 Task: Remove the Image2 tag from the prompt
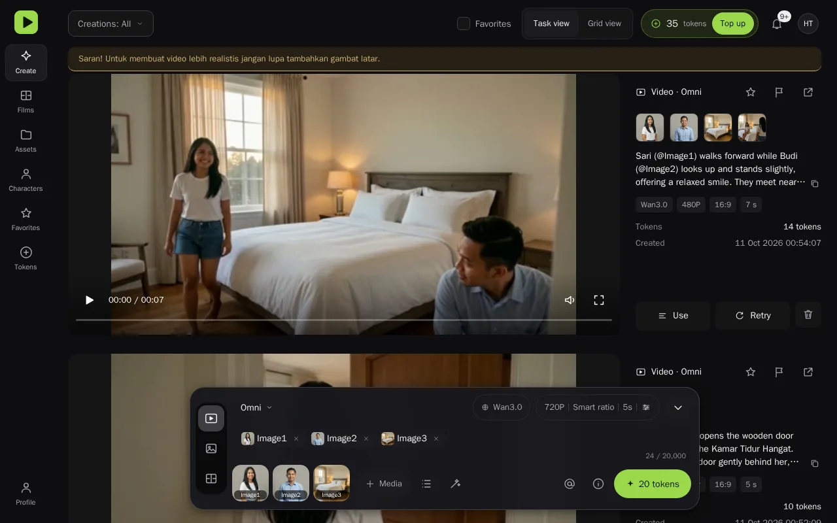point(366,439)
